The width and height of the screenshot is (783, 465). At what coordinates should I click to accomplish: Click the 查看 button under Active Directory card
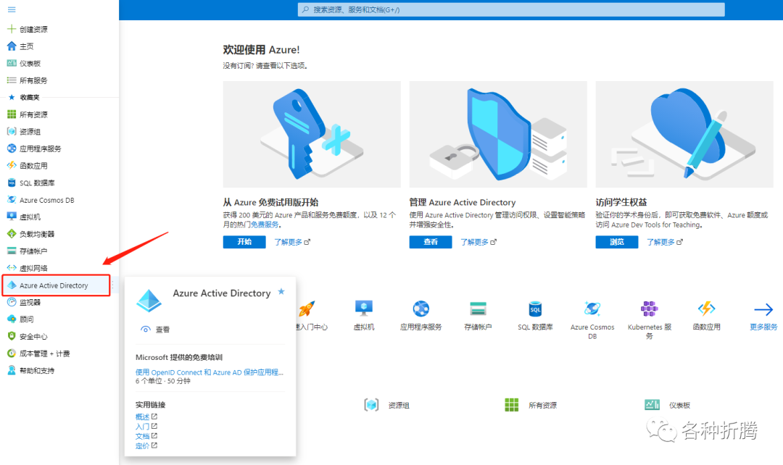431,242
